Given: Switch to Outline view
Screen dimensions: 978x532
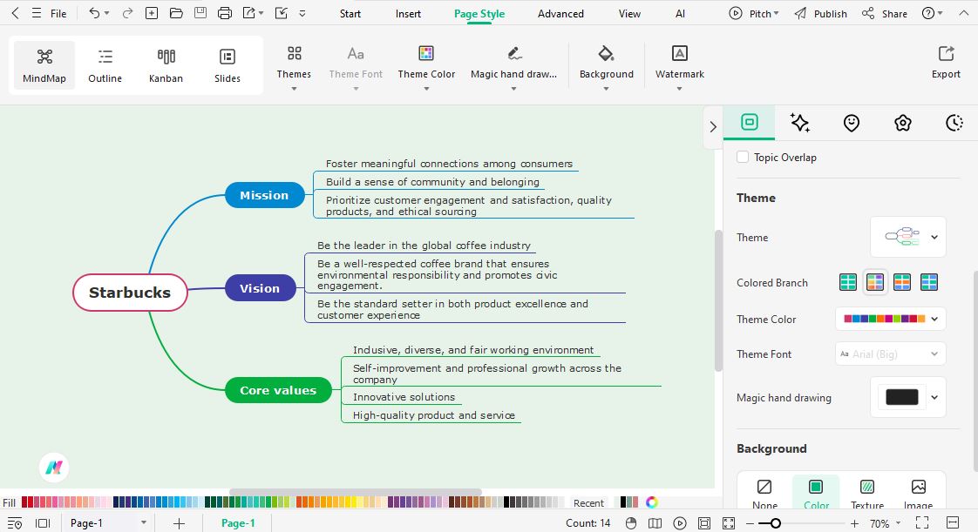Looking at the screenshot, I should tap(105, 65).
